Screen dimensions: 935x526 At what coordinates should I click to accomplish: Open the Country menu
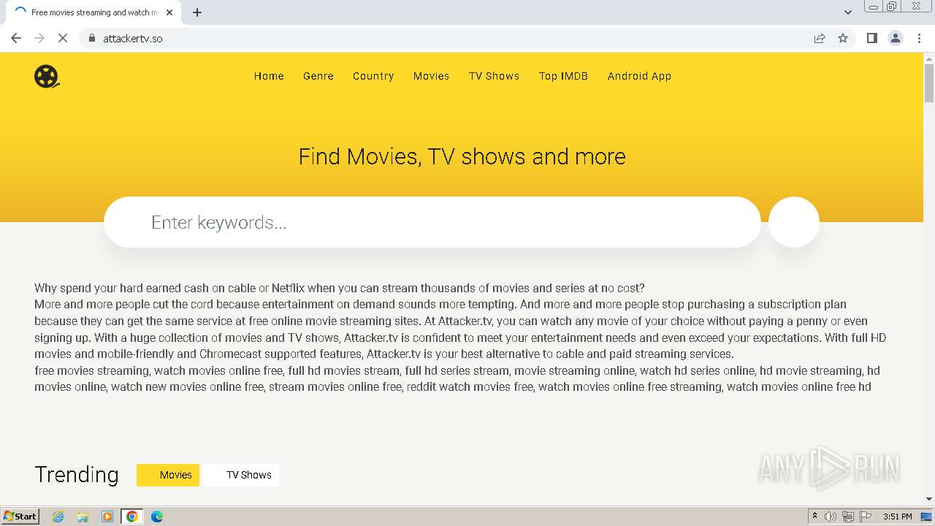[x=373, y=76]
